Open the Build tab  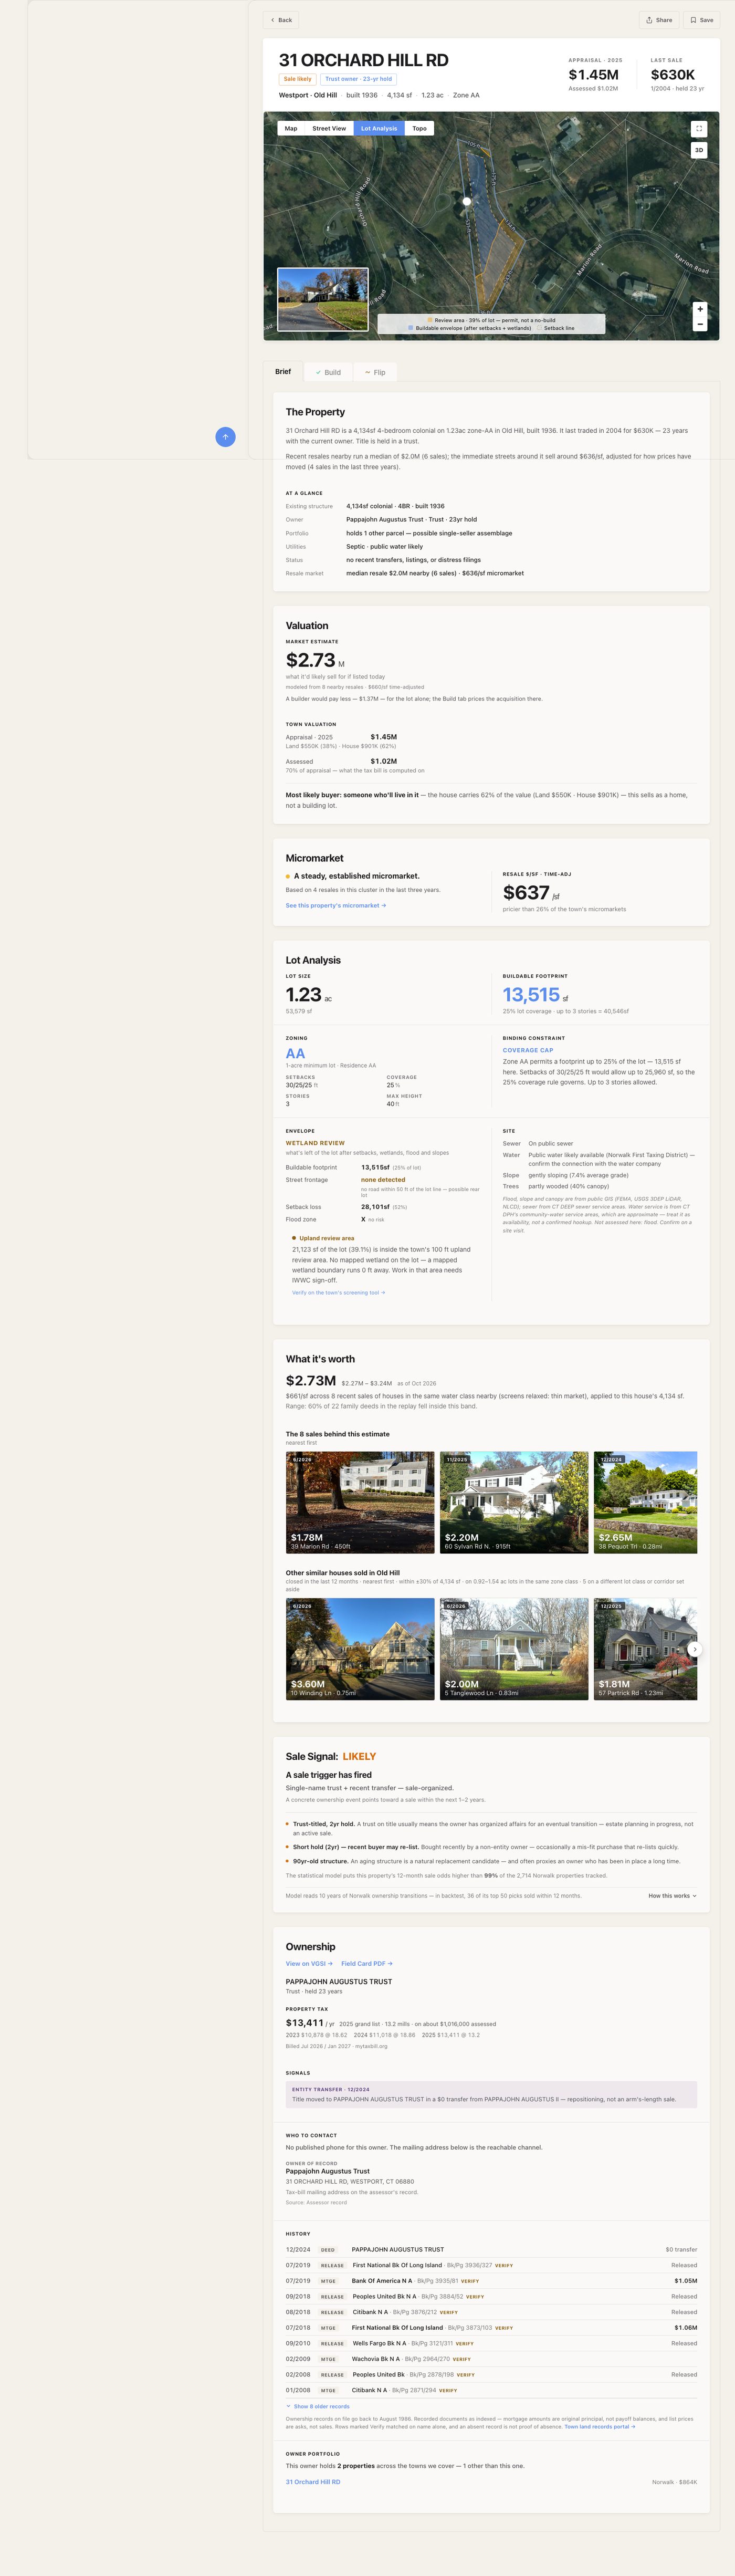coord(328,372)
